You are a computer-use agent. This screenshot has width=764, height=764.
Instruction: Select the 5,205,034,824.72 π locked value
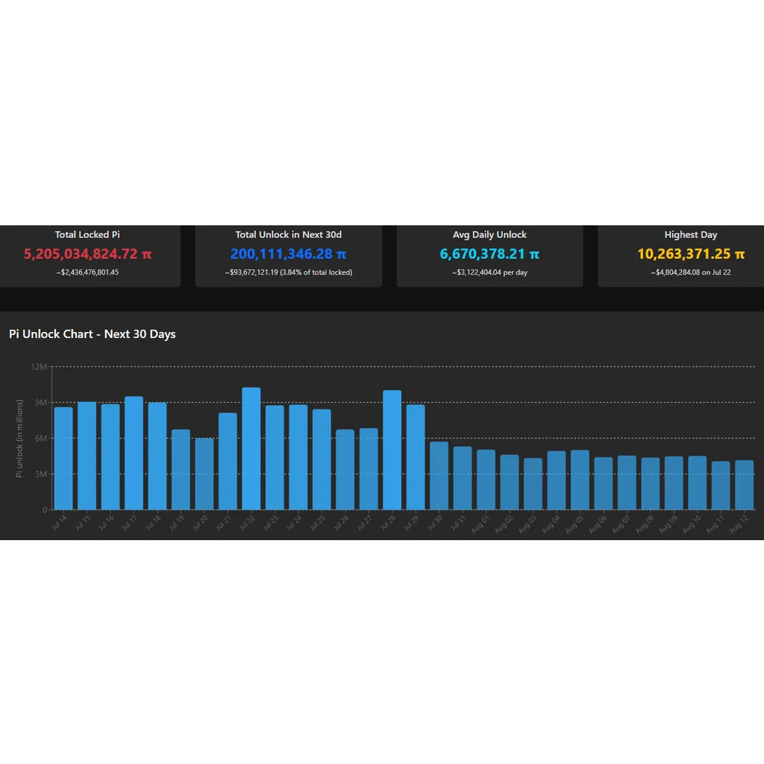pos(88,254)
